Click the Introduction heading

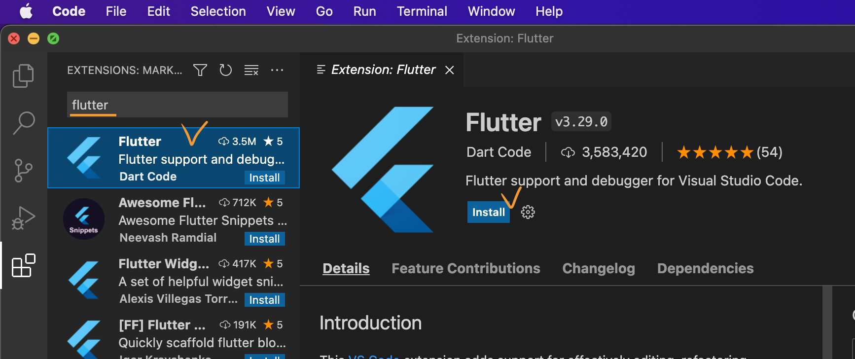(x=370, y=323)
